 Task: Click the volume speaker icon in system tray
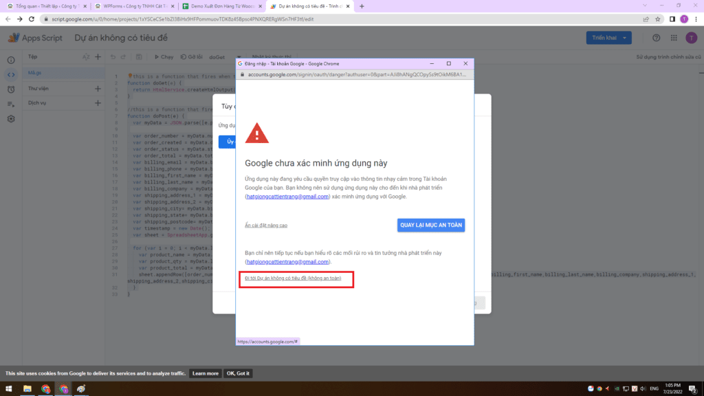pos(643,389)
